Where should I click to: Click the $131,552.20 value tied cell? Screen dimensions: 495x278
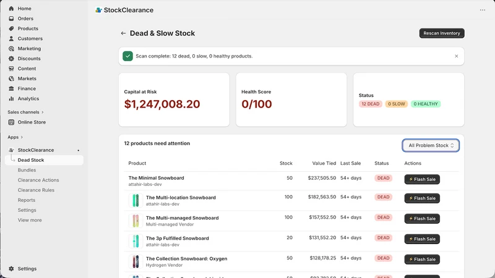322,238
